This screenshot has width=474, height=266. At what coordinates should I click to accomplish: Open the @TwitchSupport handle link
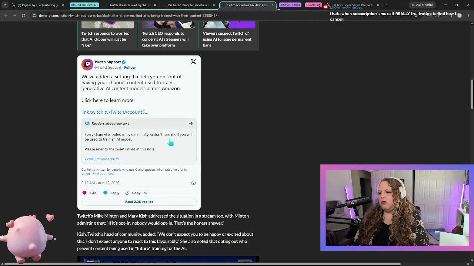click(108, 68)
